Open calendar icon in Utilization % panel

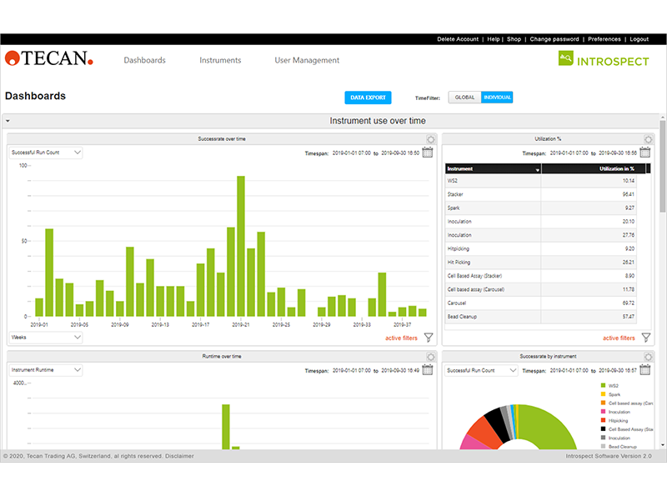click(645, 153)
